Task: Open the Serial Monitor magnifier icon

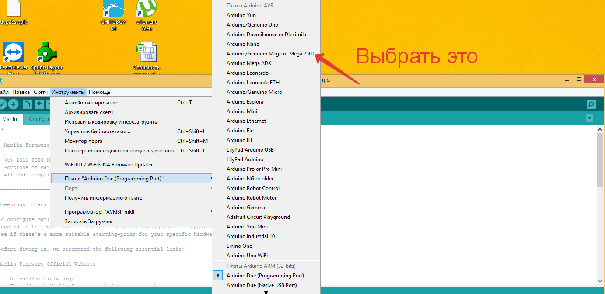Action: tap(591, 104)
